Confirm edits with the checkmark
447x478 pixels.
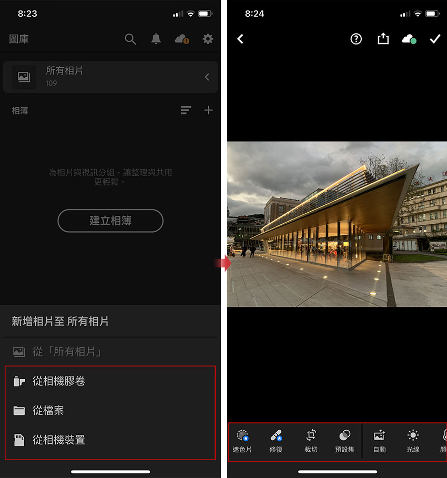click(x=435, y=39)
